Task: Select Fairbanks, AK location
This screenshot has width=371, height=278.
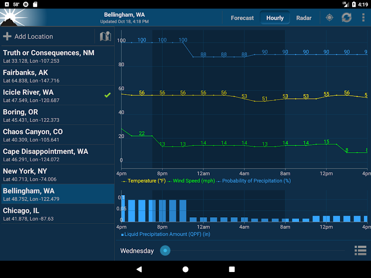Action: (58, 76)
